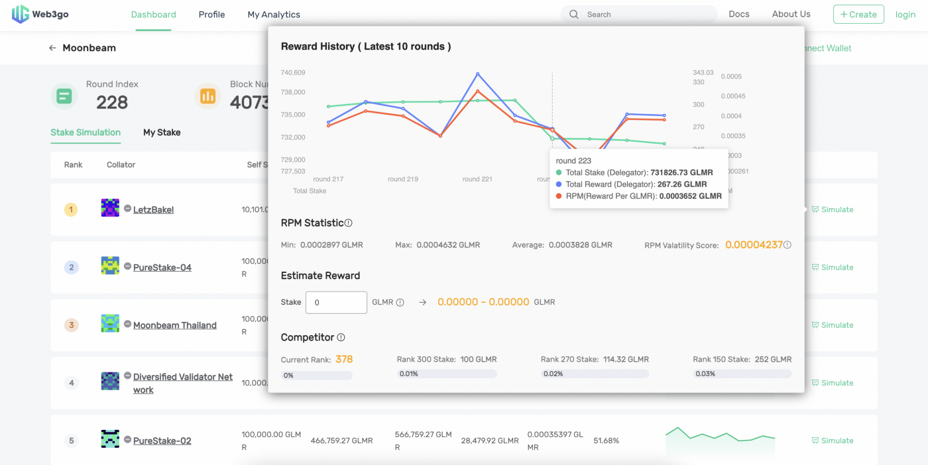Click the rank 3 badge
This screenshot has width=928, height=465.
[x=71, y=325]
